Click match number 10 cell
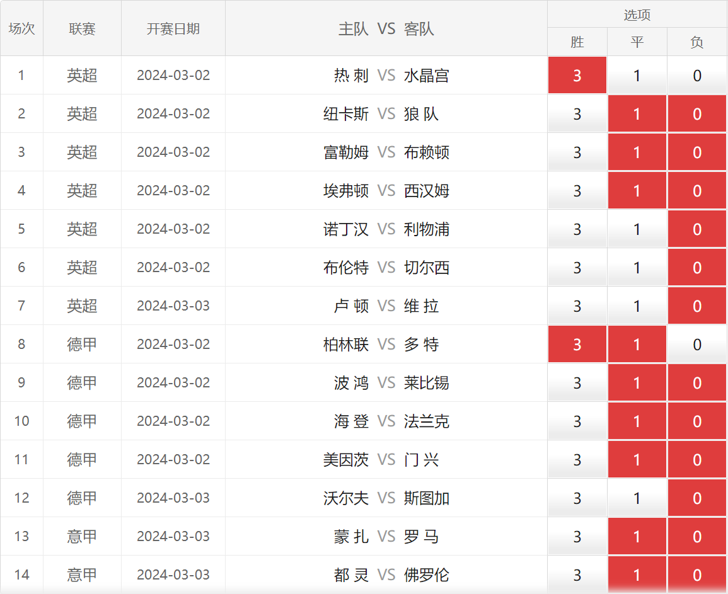This screenshot has width=728, height=594. pos(22,421)
